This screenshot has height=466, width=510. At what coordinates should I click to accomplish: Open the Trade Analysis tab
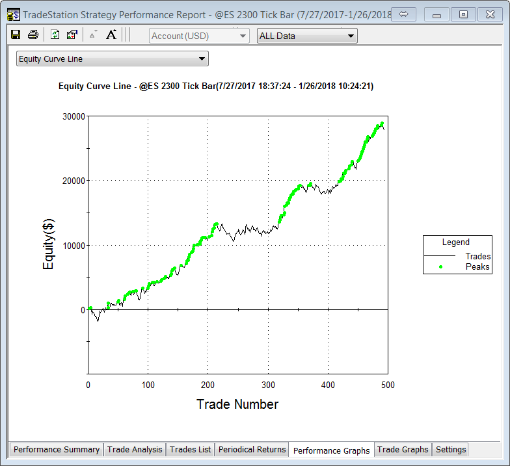(135, 450)
